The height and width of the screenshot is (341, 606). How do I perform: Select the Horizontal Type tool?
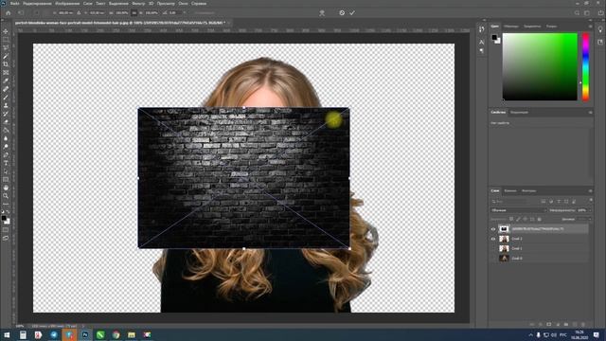6,163
